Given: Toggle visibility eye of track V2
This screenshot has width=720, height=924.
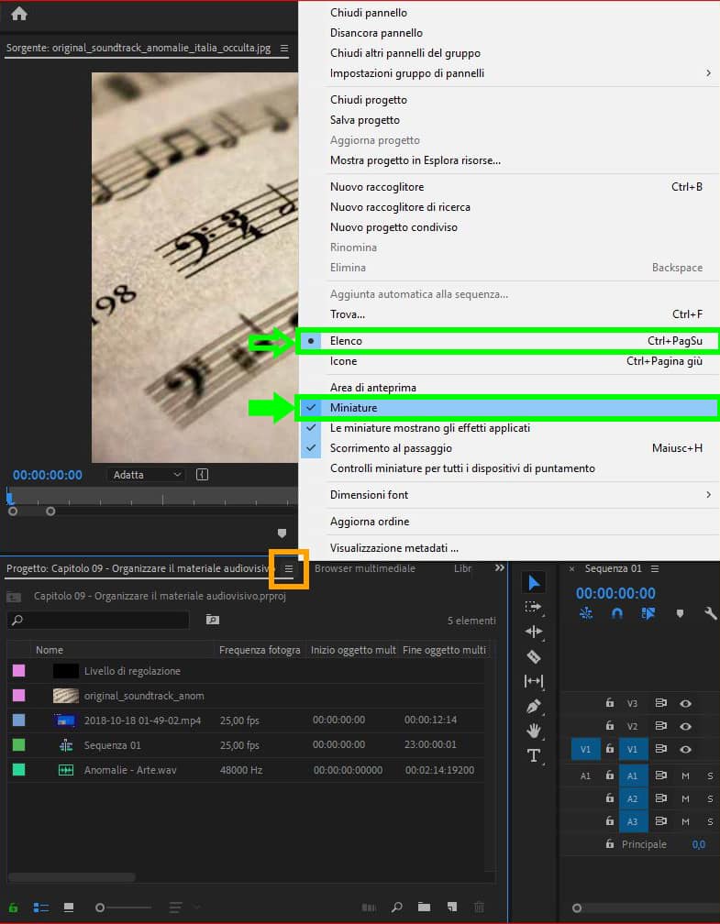Looking at the screenshot, I should coord(685,726).
